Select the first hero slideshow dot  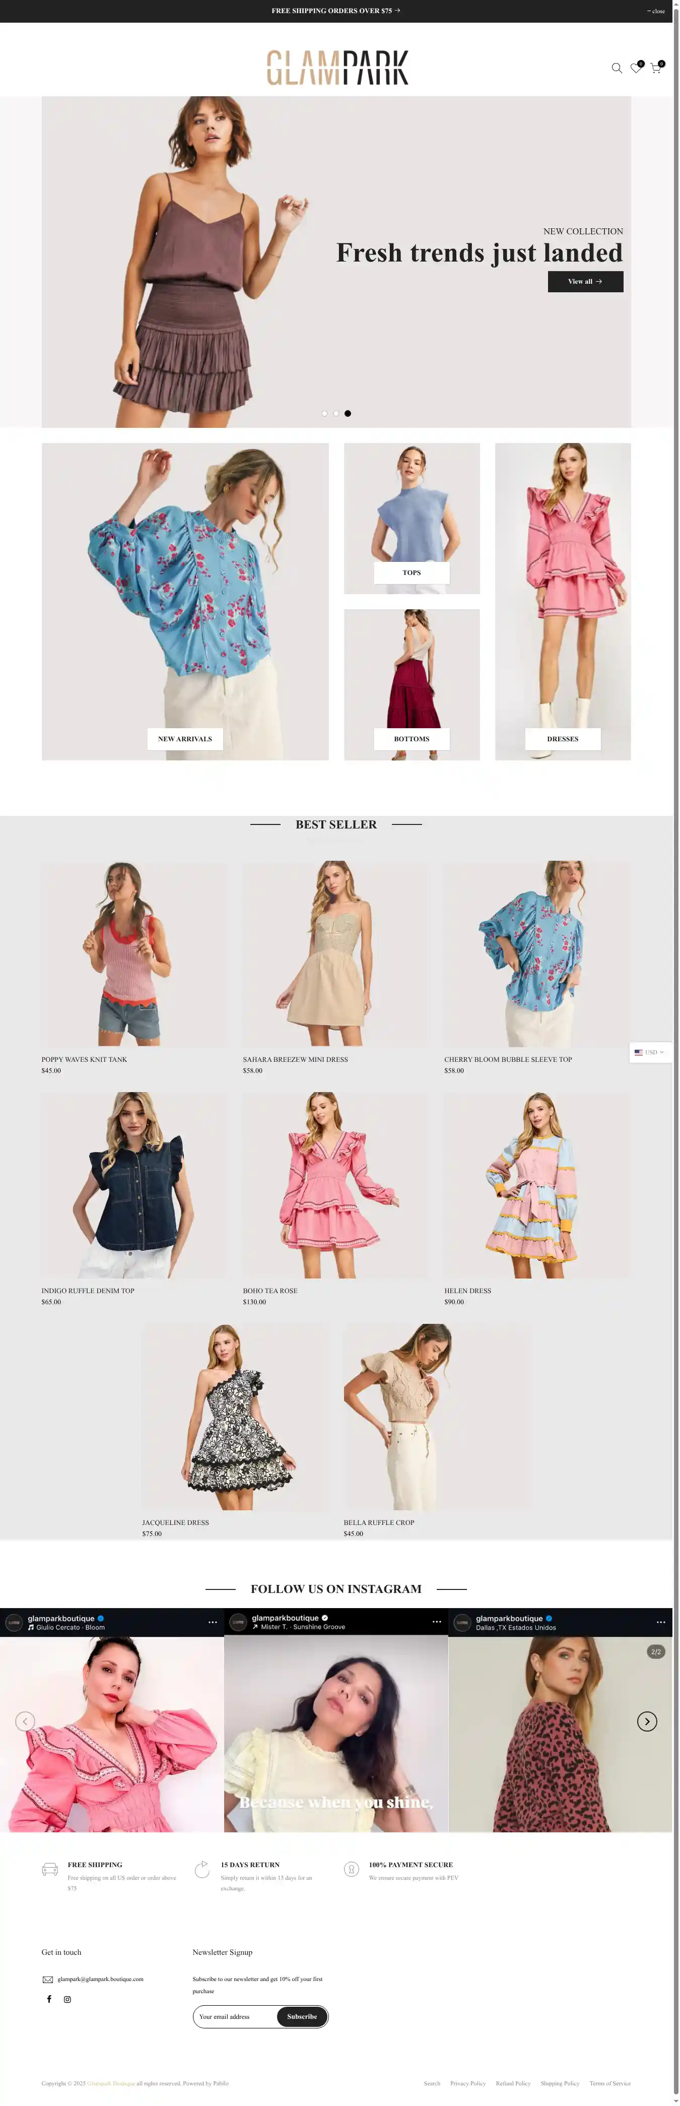click(324, 414)
